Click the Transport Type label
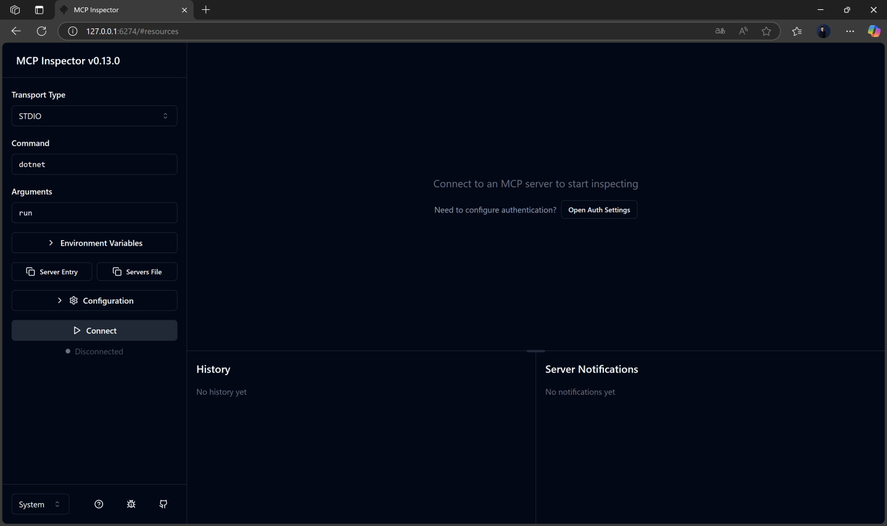This screenshot has height=526, width=887. pyautogui.click(x=38, y=95)
